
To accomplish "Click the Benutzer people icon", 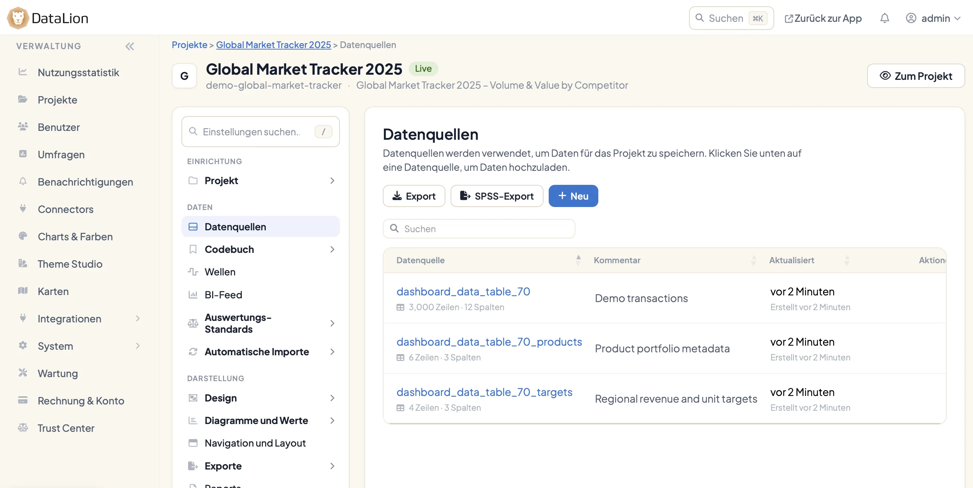I will (23, 126).
